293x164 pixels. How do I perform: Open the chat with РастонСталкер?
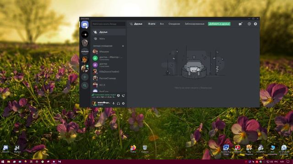click(109, 78)
